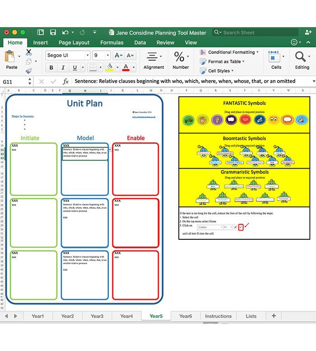
Task: Open Format as Table dropdown
Action: click(x=223, y=62)
